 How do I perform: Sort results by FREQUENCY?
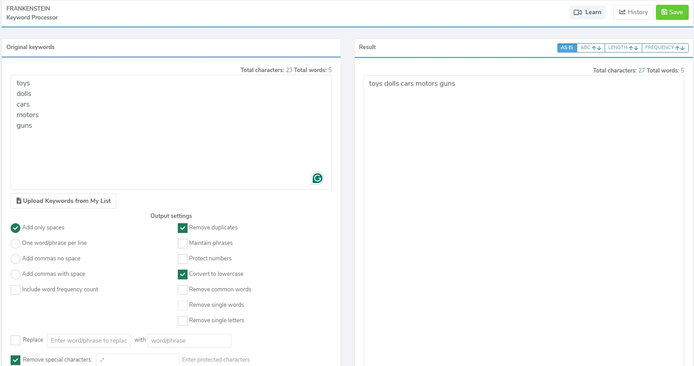pyautogui.click(x=665, y=48)
